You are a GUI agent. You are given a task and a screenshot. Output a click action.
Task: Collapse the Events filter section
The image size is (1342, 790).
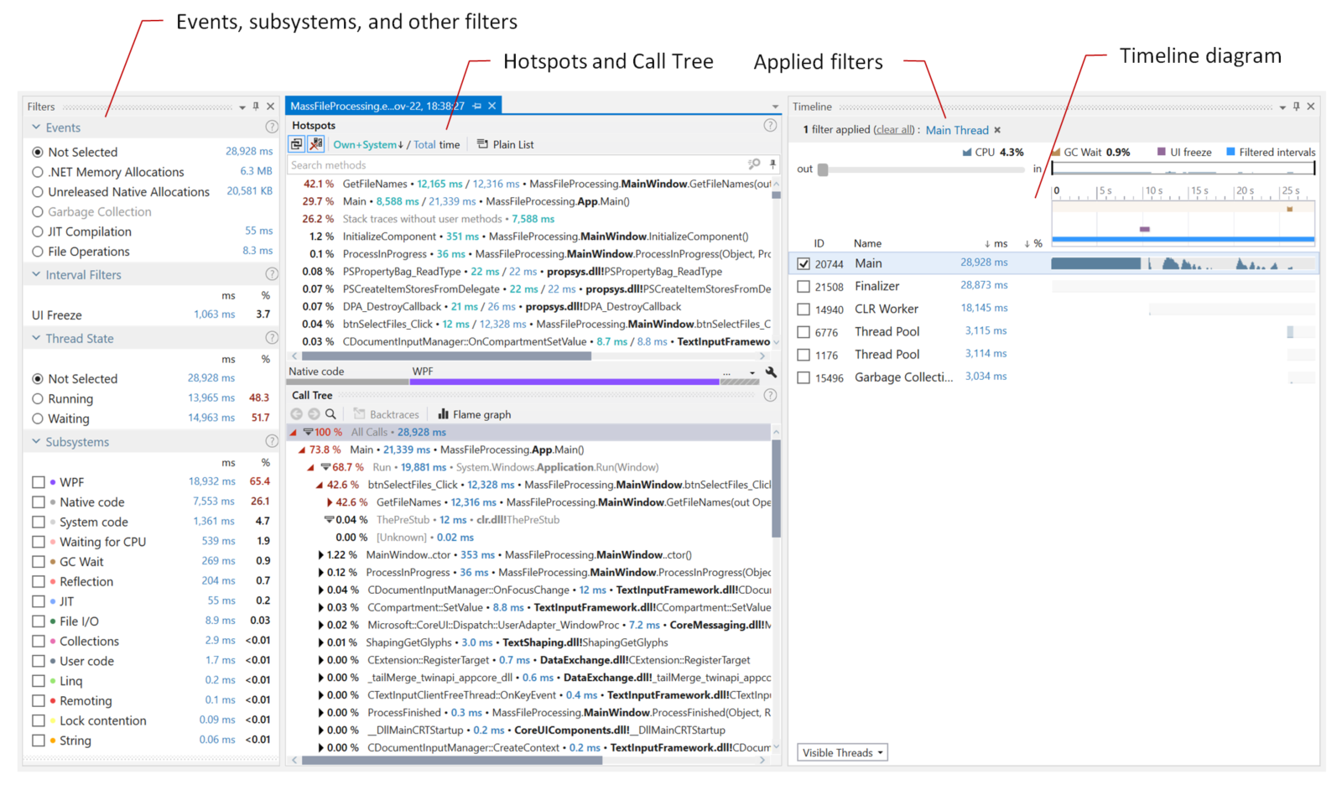(x=36, y=127)
